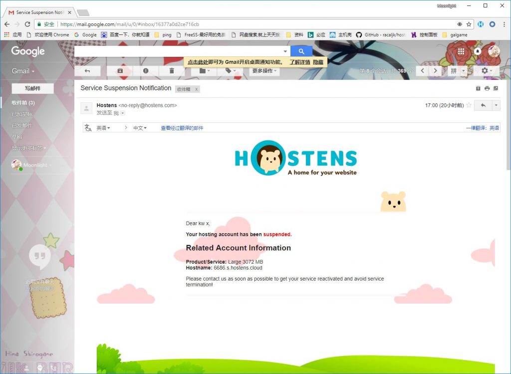Open the Google apps grid
The width and height of the screenshot is (511, 374).
[x=461, y=51]
